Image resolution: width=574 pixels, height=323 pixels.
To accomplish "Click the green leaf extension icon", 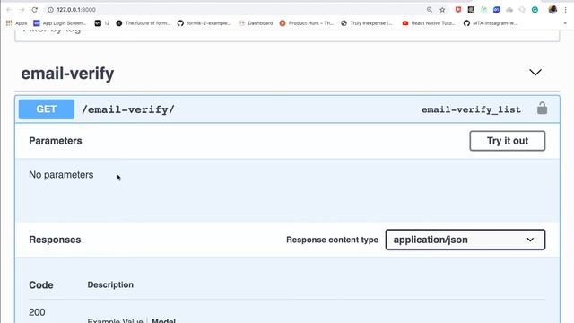I will coord(483,10).
